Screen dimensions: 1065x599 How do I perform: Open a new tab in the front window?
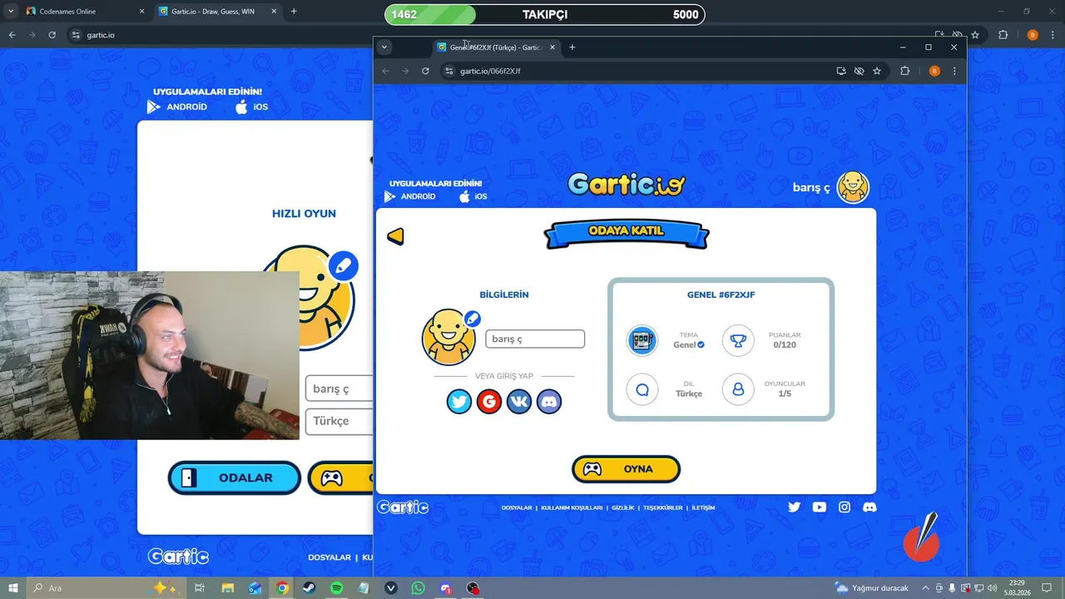pos(572,47)
